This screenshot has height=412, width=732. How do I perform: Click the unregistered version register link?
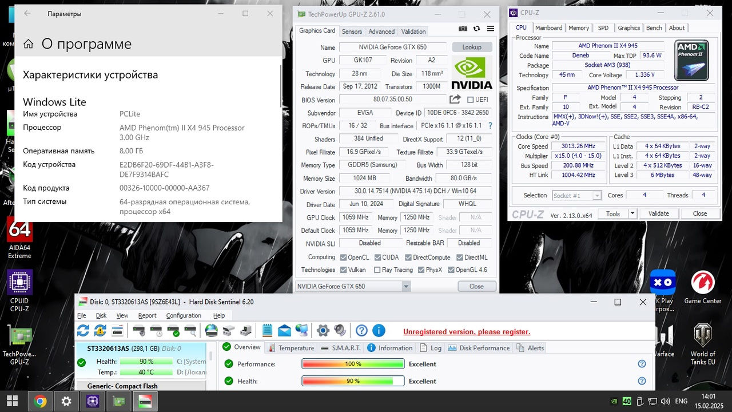467,332
